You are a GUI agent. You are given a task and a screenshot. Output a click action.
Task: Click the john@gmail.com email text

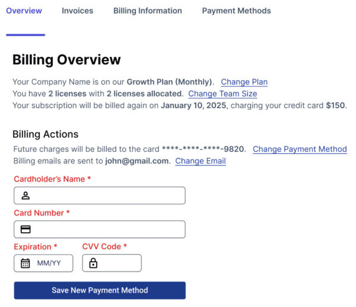[x=136, y=161]
